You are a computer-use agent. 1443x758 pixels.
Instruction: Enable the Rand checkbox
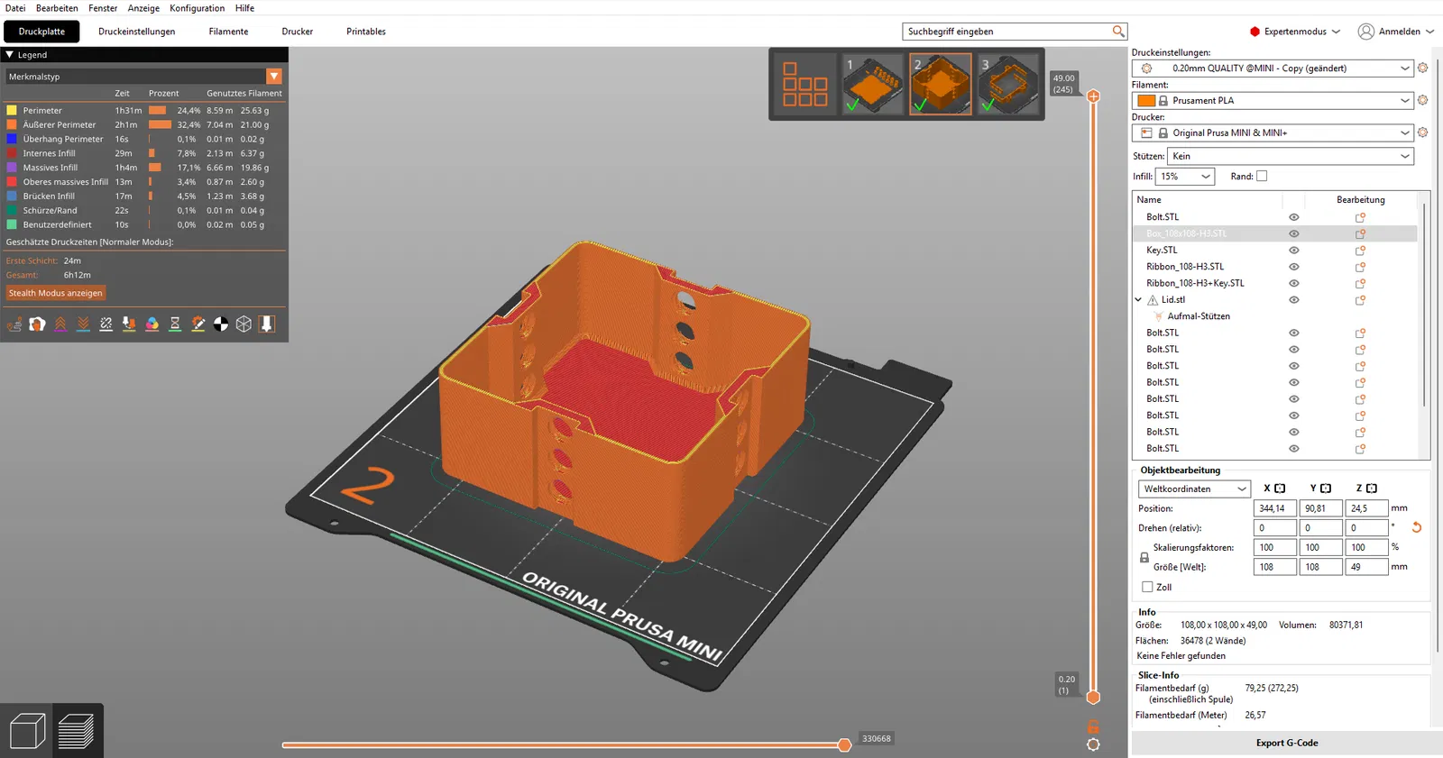click(x=1262, y=177)
